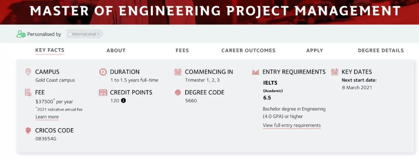Click the degree code fingerprint icon
This screenshot has width=419, height=158.
coord(178,92)
